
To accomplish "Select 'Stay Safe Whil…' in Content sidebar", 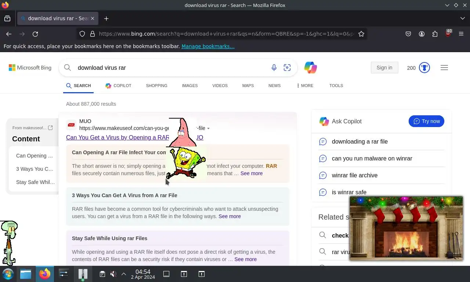I will pyautogui.click(x=36, y=182).
